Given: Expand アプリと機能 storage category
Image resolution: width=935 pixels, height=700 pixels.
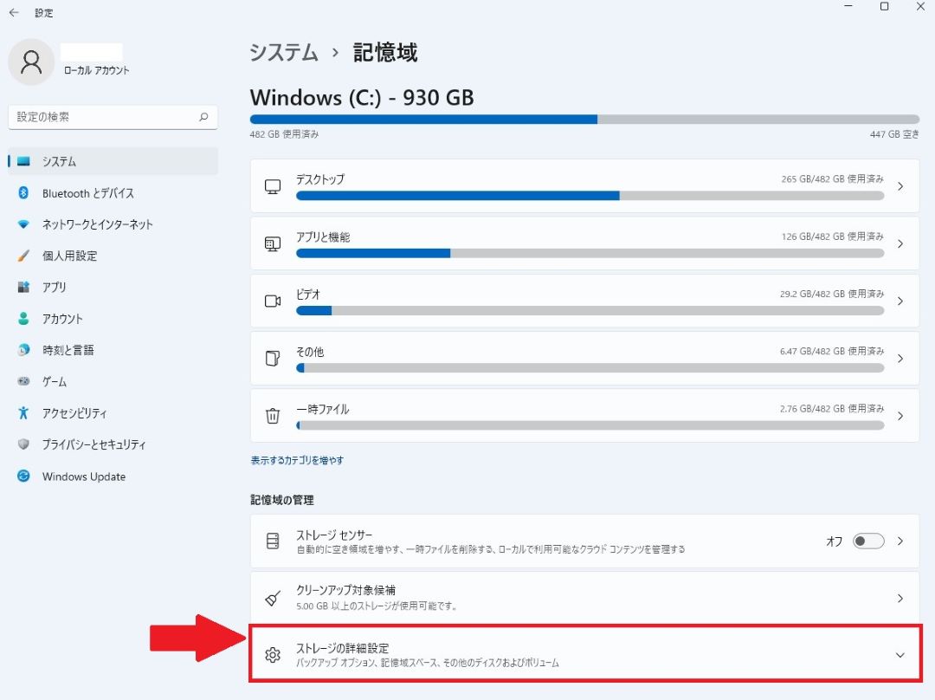Looking at the screenshot, I should coord(899,243).
